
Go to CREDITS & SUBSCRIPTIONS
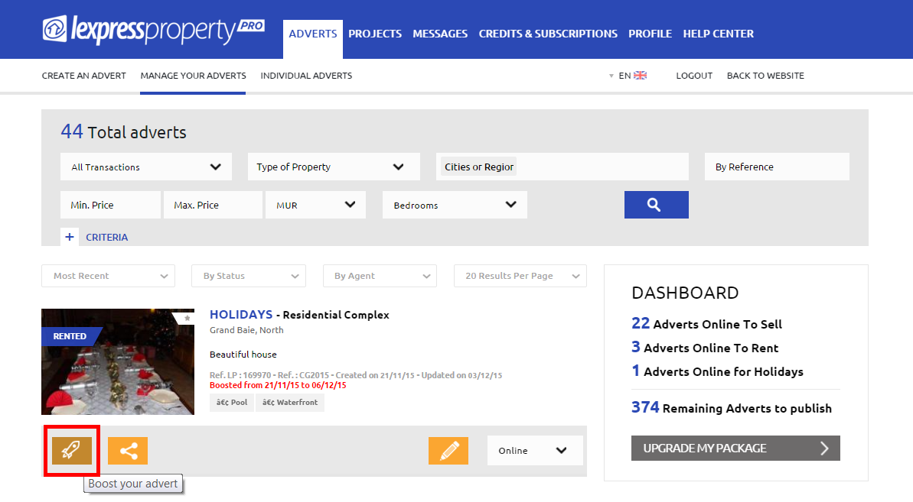[x=548, y=34]
